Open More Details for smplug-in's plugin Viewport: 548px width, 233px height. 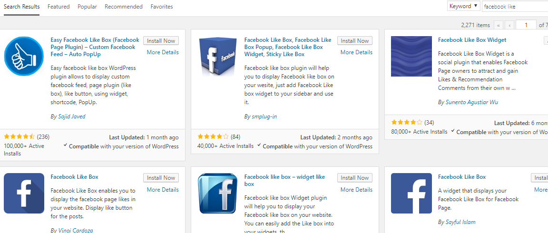[356, 52]
